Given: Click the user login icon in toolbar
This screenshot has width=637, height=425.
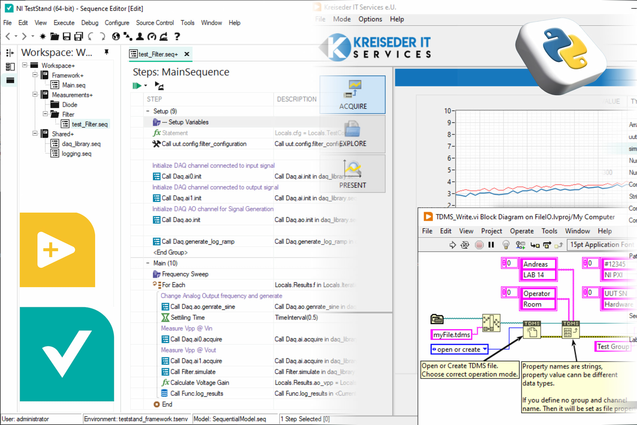Looking at the screenshot, I should 140,36.
